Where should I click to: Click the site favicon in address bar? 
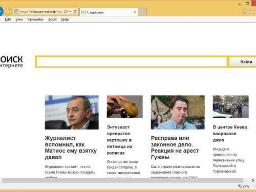click(x=16, y=12)
